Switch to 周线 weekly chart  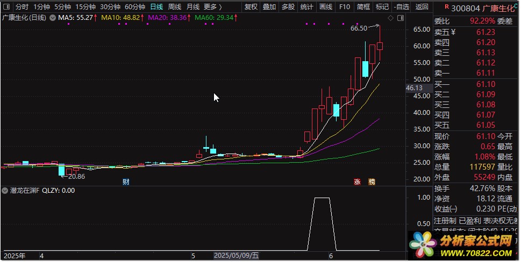click(x=174, y=6)
